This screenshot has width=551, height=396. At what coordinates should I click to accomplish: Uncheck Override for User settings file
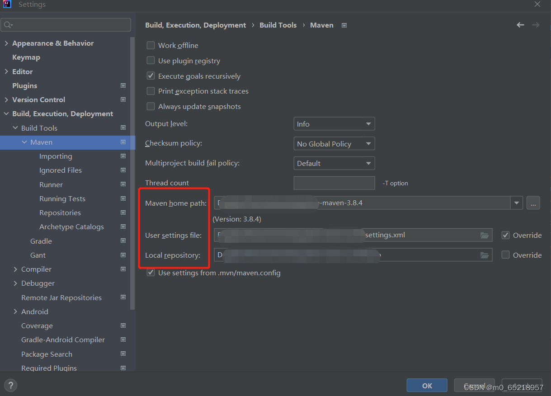506,235
